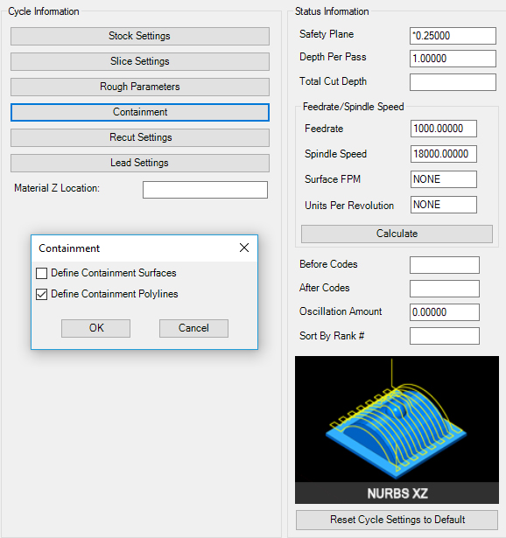
Task: Close the Containment dialog with X
Action: point(244,248)
